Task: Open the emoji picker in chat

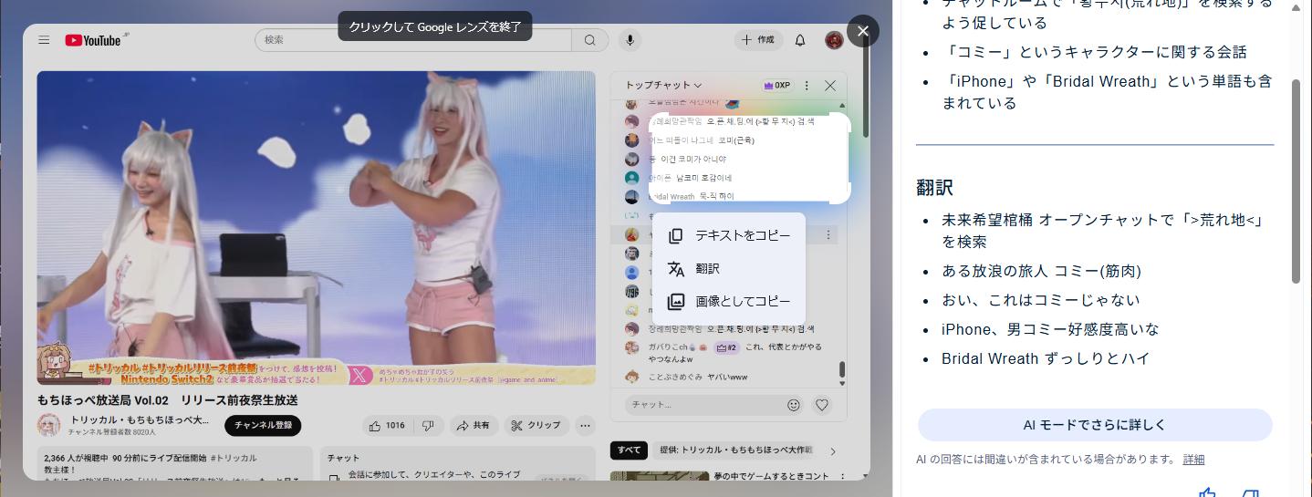Action: coord(794,405)
